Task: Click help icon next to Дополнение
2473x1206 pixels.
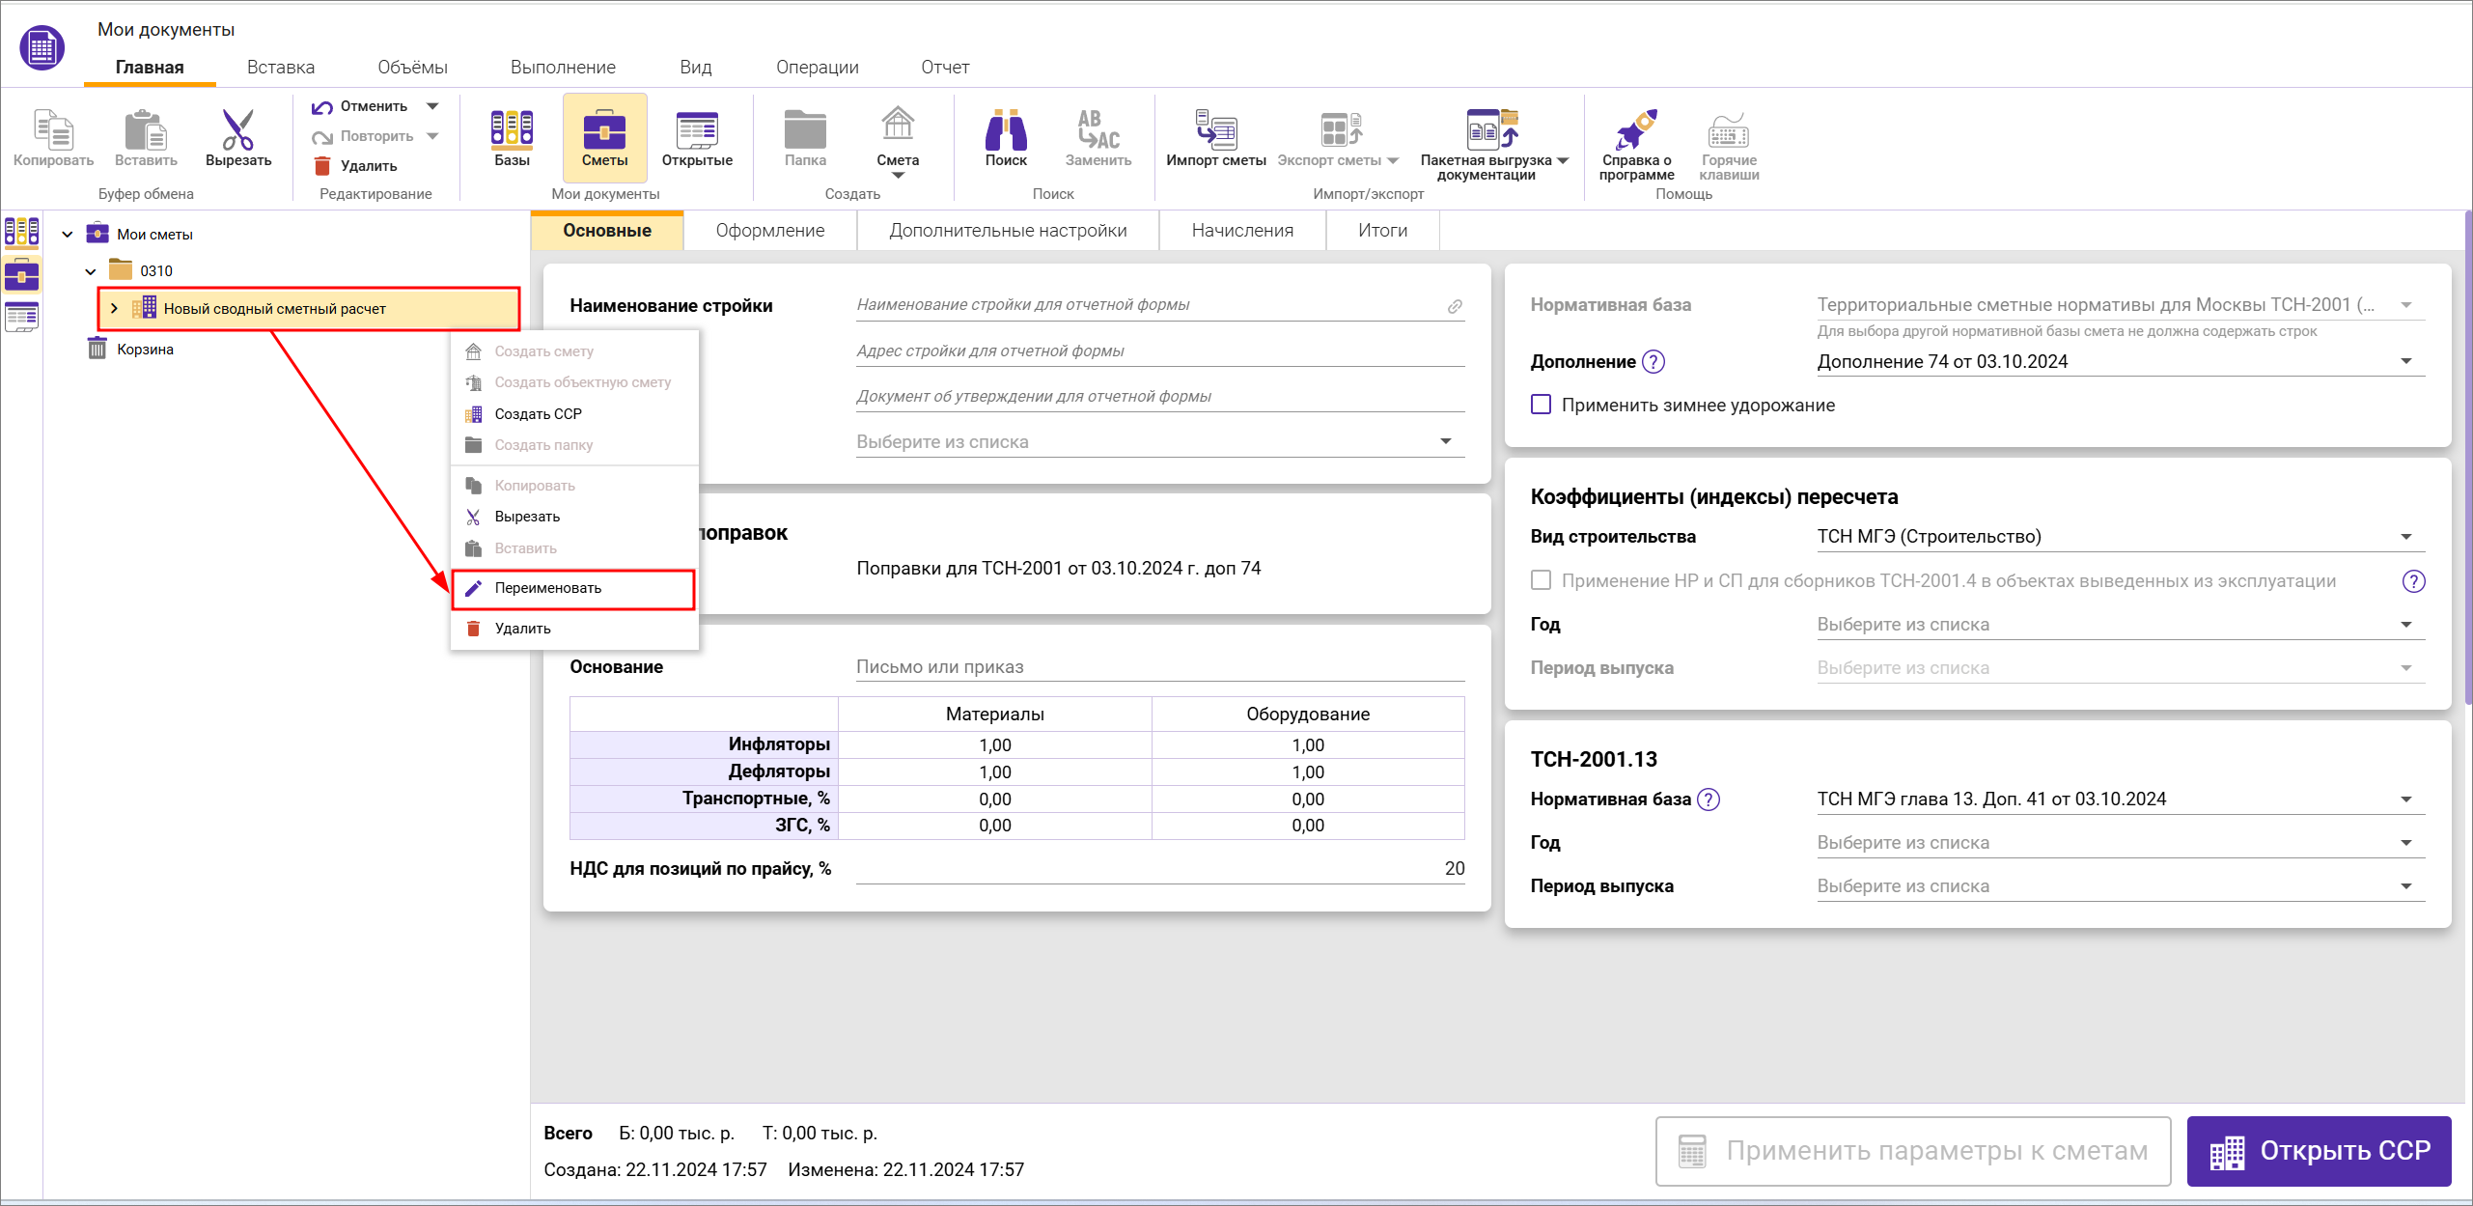Action: [x=1653, y=362]
